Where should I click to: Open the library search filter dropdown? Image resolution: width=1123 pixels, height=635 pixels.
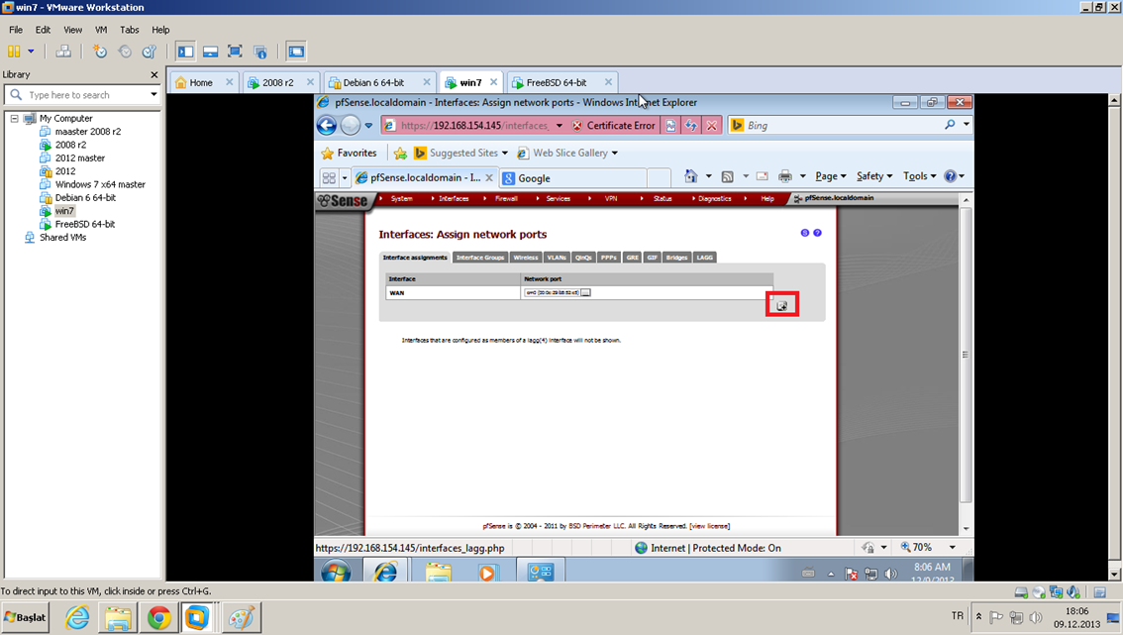[153, 94]
